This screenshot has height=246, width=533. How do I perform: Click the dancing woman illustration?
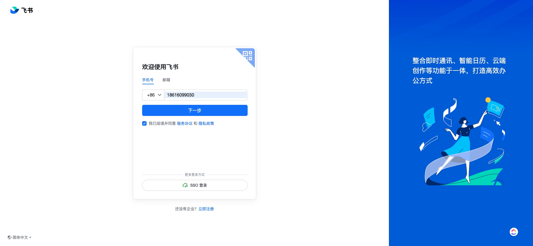coord(463,141)
